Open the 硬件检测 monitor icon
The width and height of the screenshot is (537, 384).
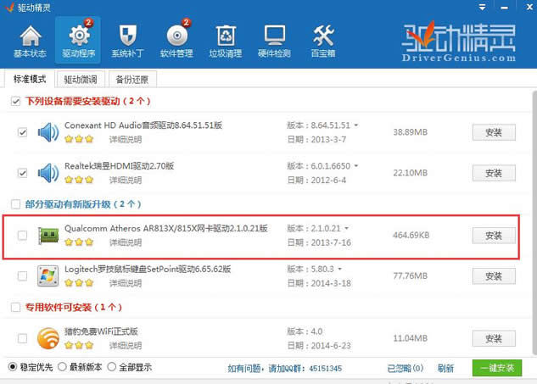coord(274,36)
